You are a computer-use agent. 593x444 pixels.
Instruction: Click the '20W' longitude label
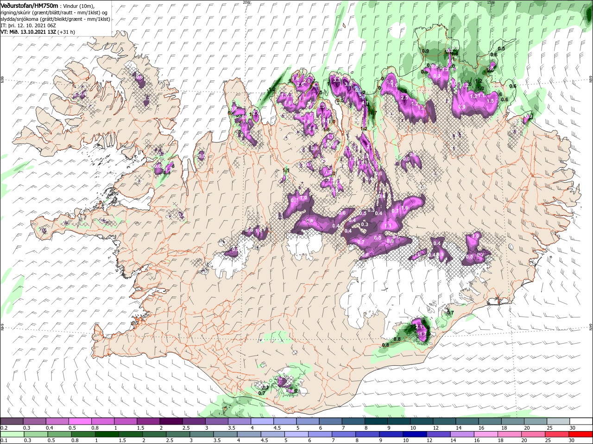click(x=246, y=2)
